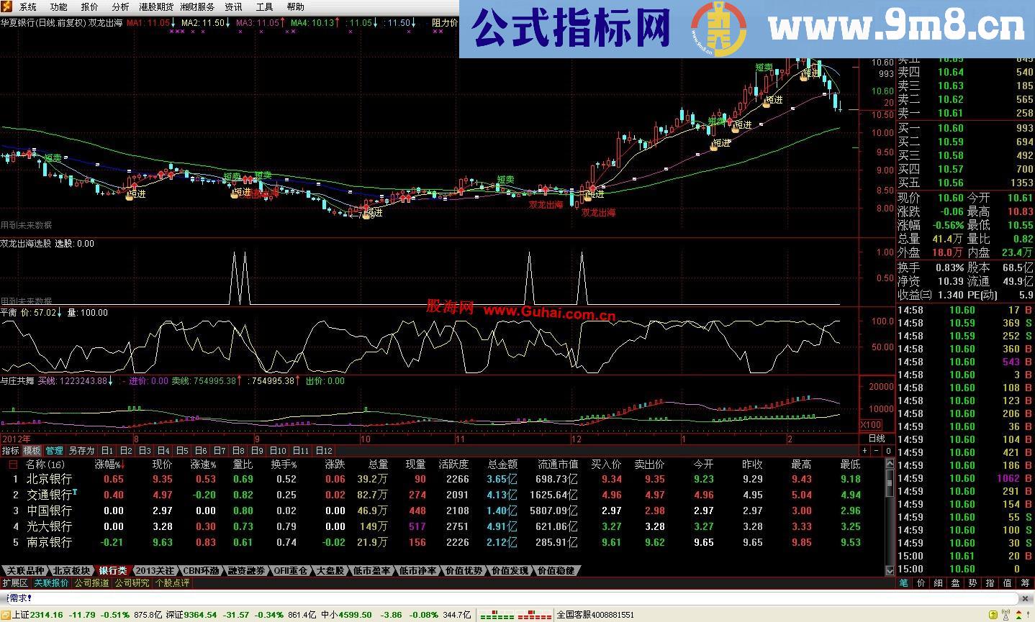Click the exclamation alert icon in bottom-right corner
1035x622 pixels.
1029,614
